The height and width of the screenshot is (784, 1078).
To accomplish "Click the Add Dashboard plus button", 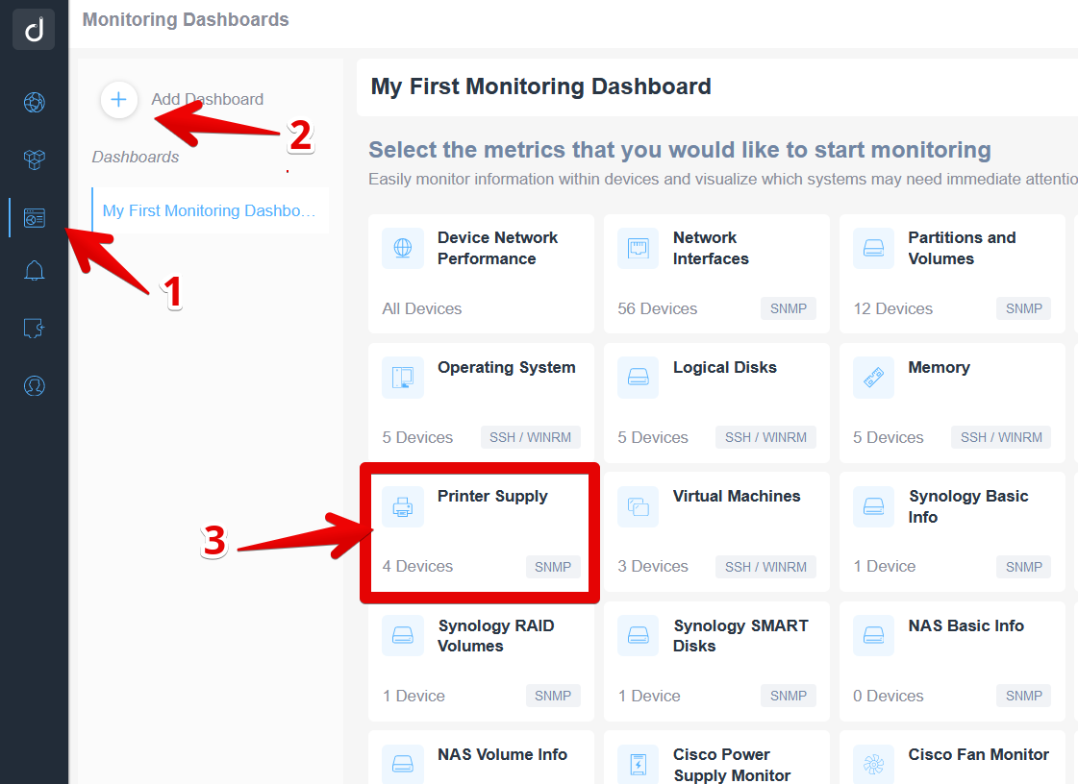I will pyautogui.click(x=118, y=99).
